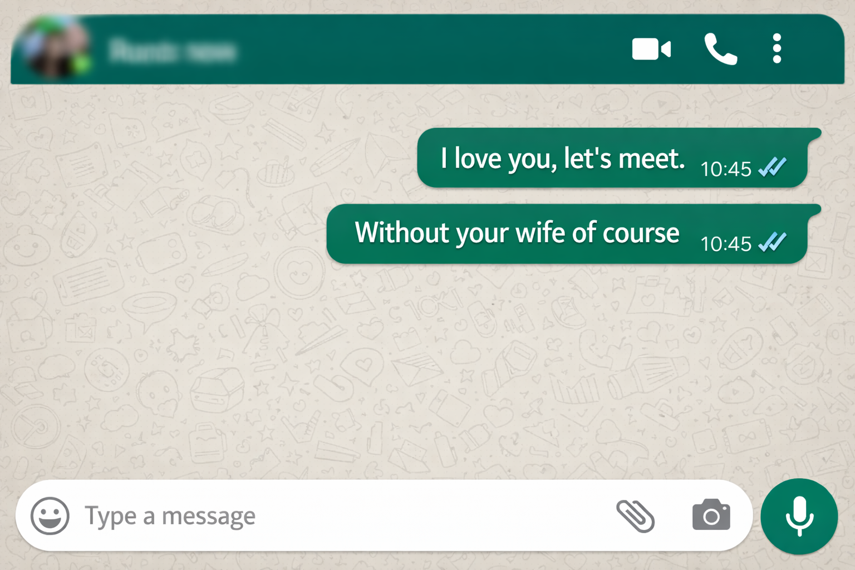Click the word "meet." in first message
The height and width of the screenshot is (570, 855).
651,159
